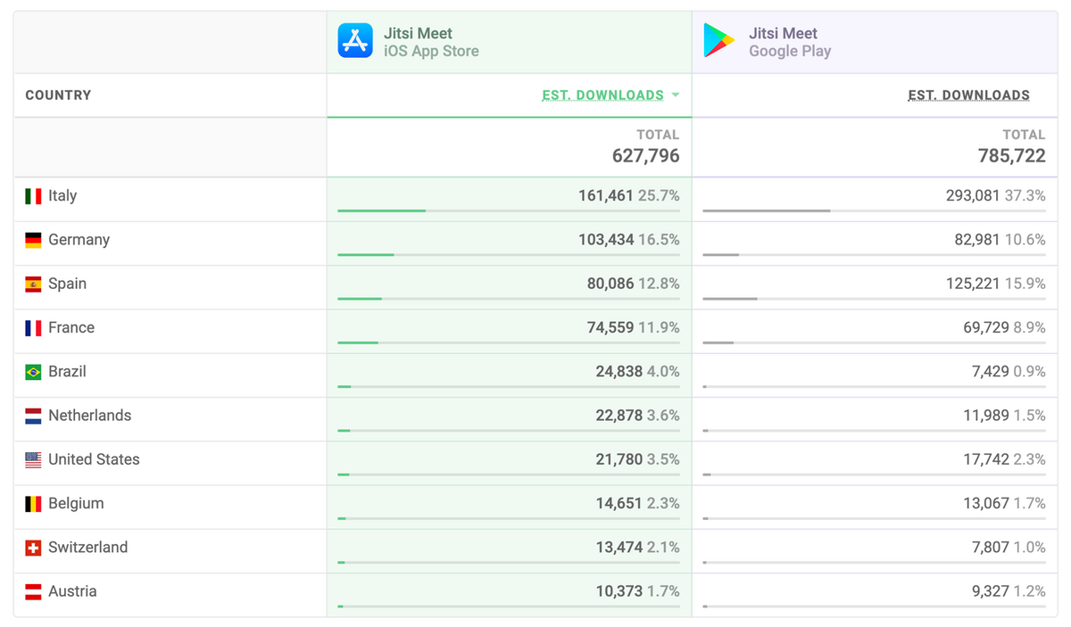
Task: Click Italy iOS downloads 161,461
Action: (x=606, y=195)
